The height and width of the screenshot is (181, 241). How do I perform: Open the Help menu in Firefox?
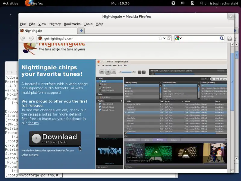pos(99,24)
